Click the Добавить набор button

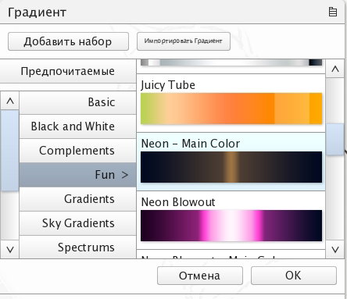68,41
